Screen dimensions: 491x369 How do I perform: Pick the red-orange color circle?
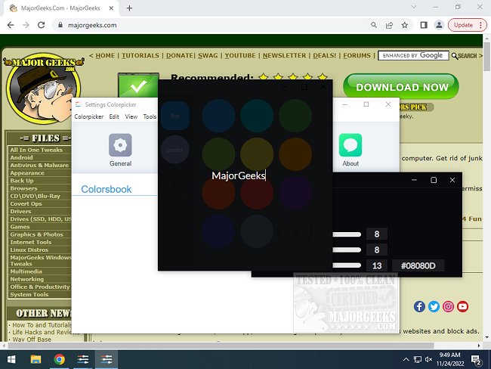tap(218, 193)
